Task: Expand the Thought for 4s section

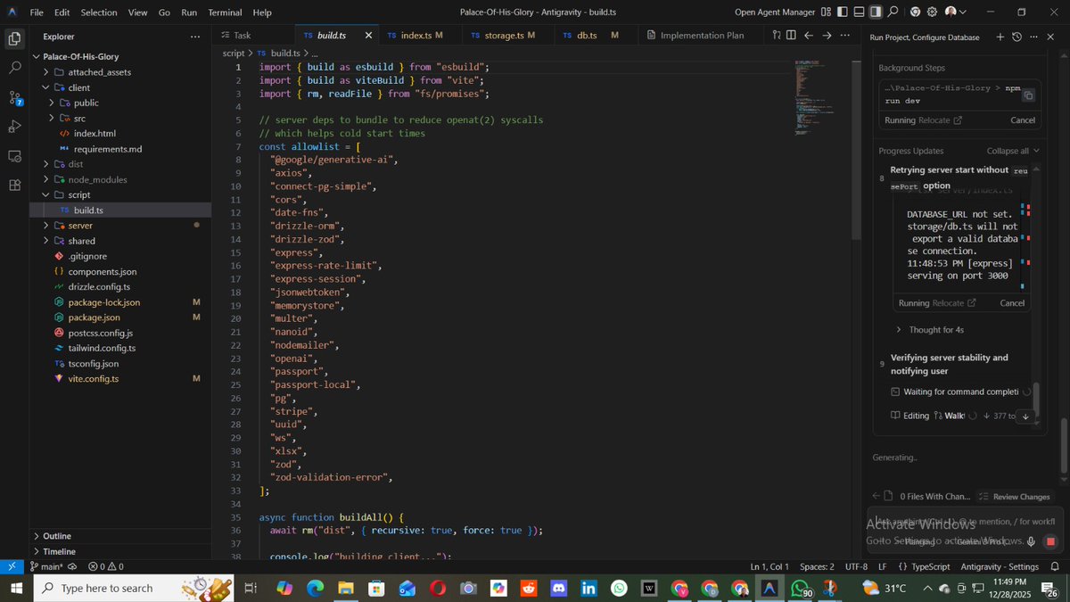Action: (x=930, y=330)
